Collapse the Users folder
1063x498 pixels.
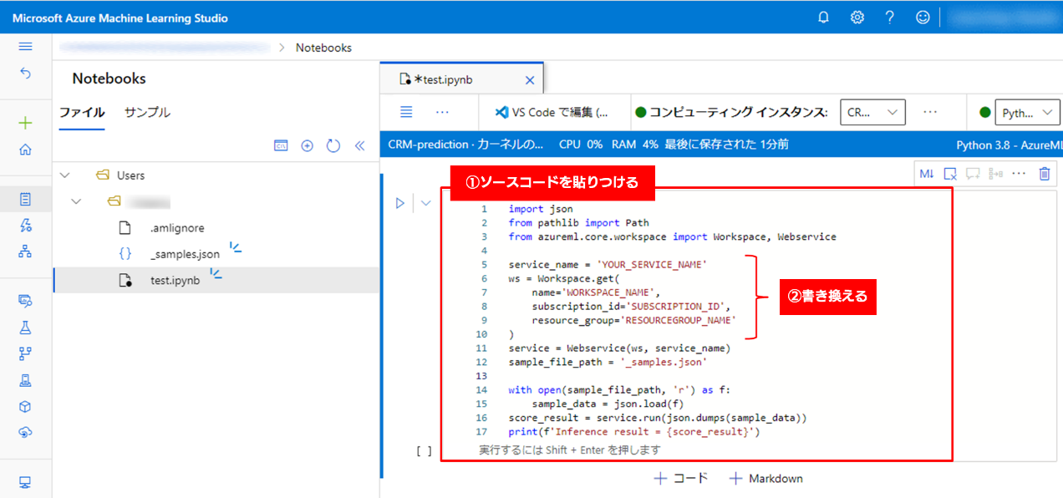click(x=65, y=175)
